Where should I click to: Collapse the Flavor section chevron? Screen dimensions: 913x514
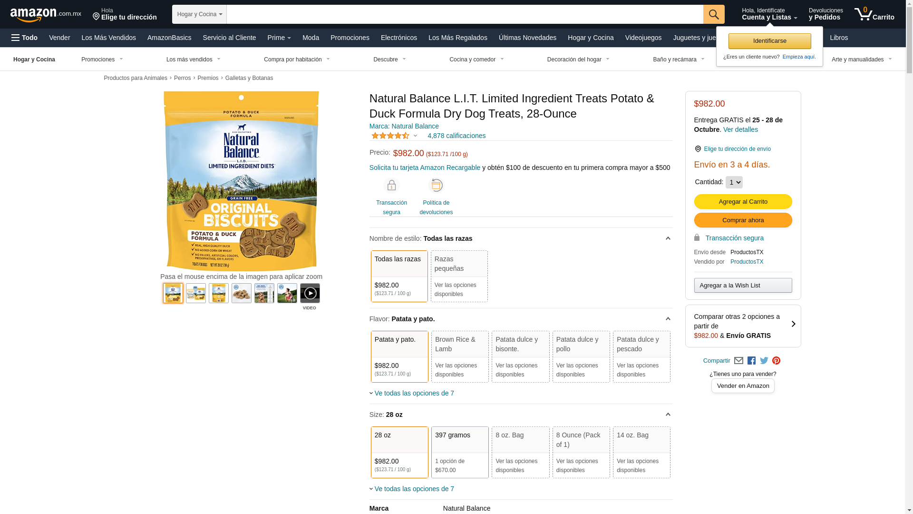pos(668,319)
